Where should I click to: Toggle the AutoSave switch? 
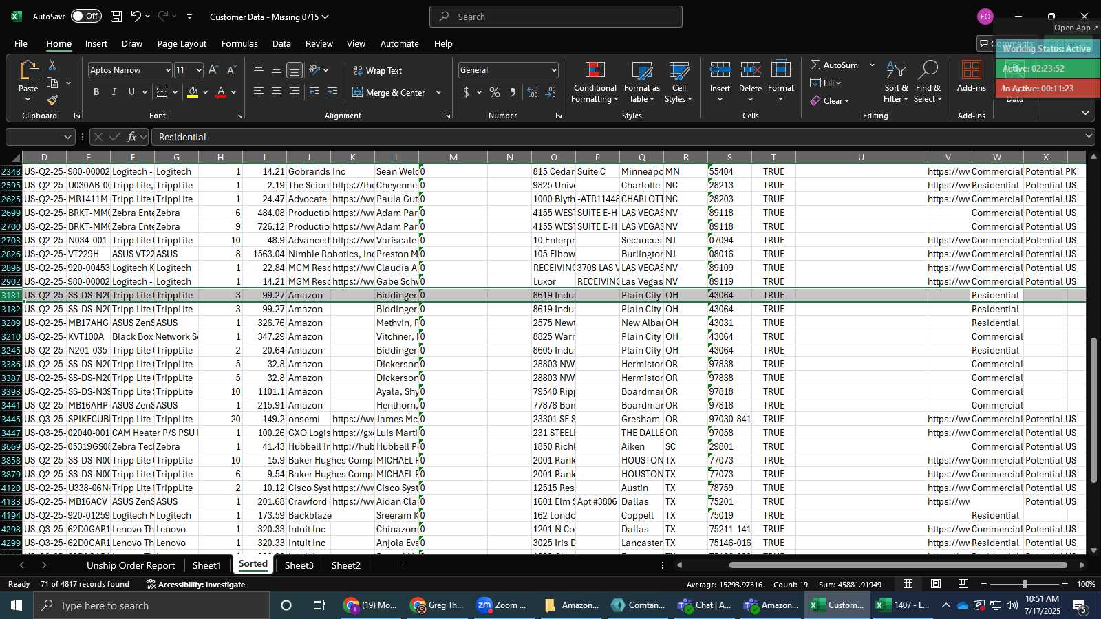86,17
